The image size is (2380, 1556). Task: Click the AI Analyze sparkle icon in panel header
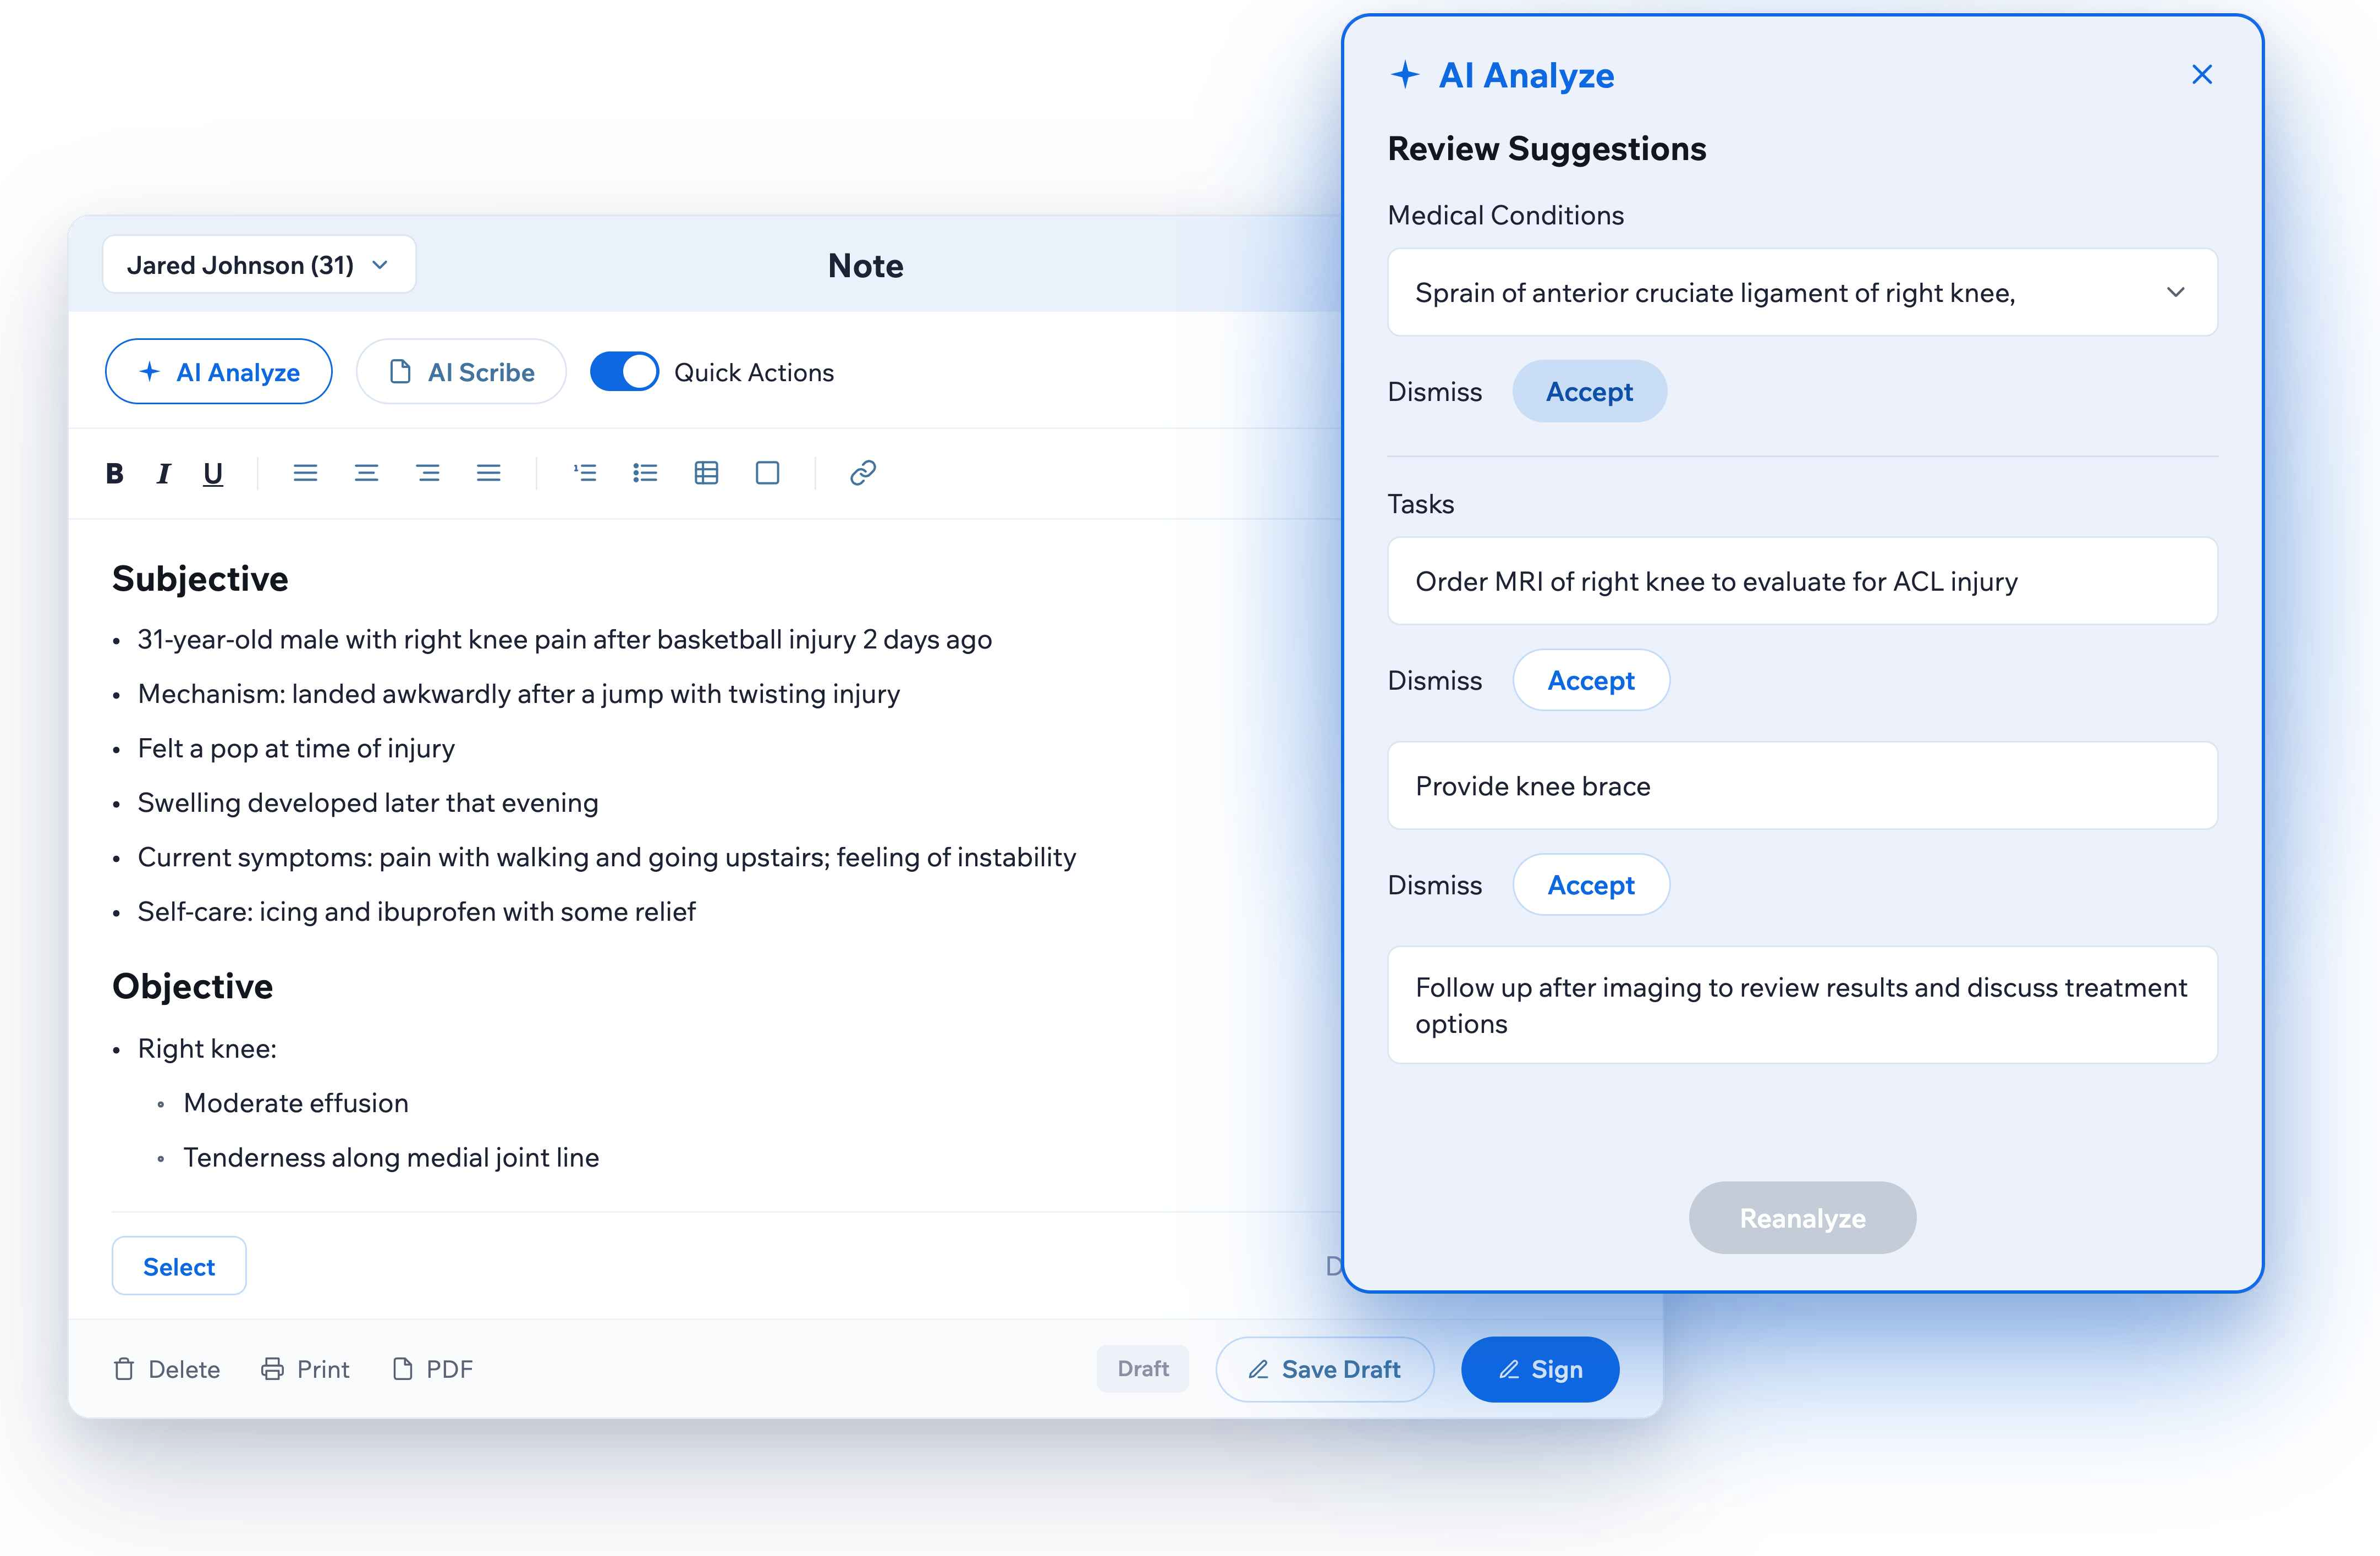click(1405, 74)
